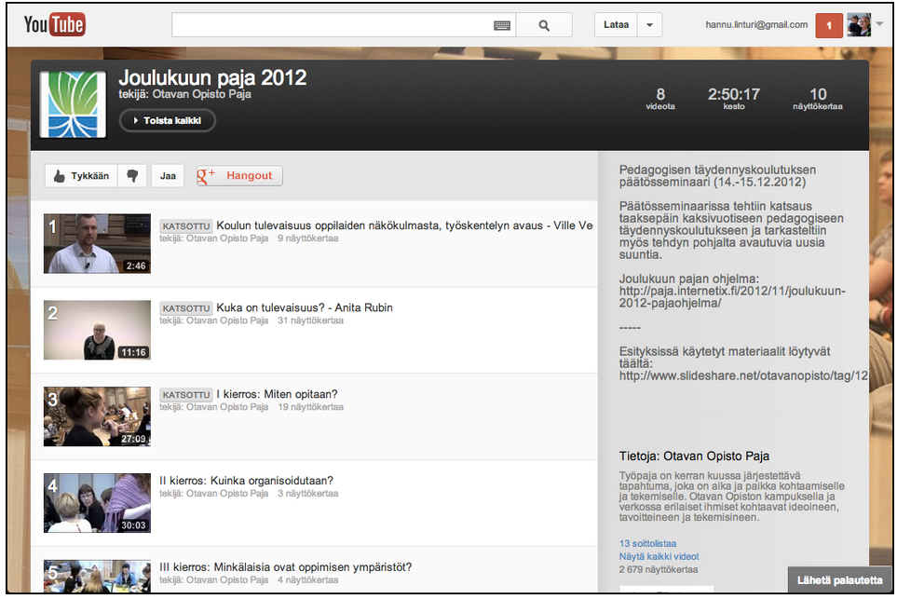Click thumbnail of video number 4
897x599 pixels.
tap(97, 503)
